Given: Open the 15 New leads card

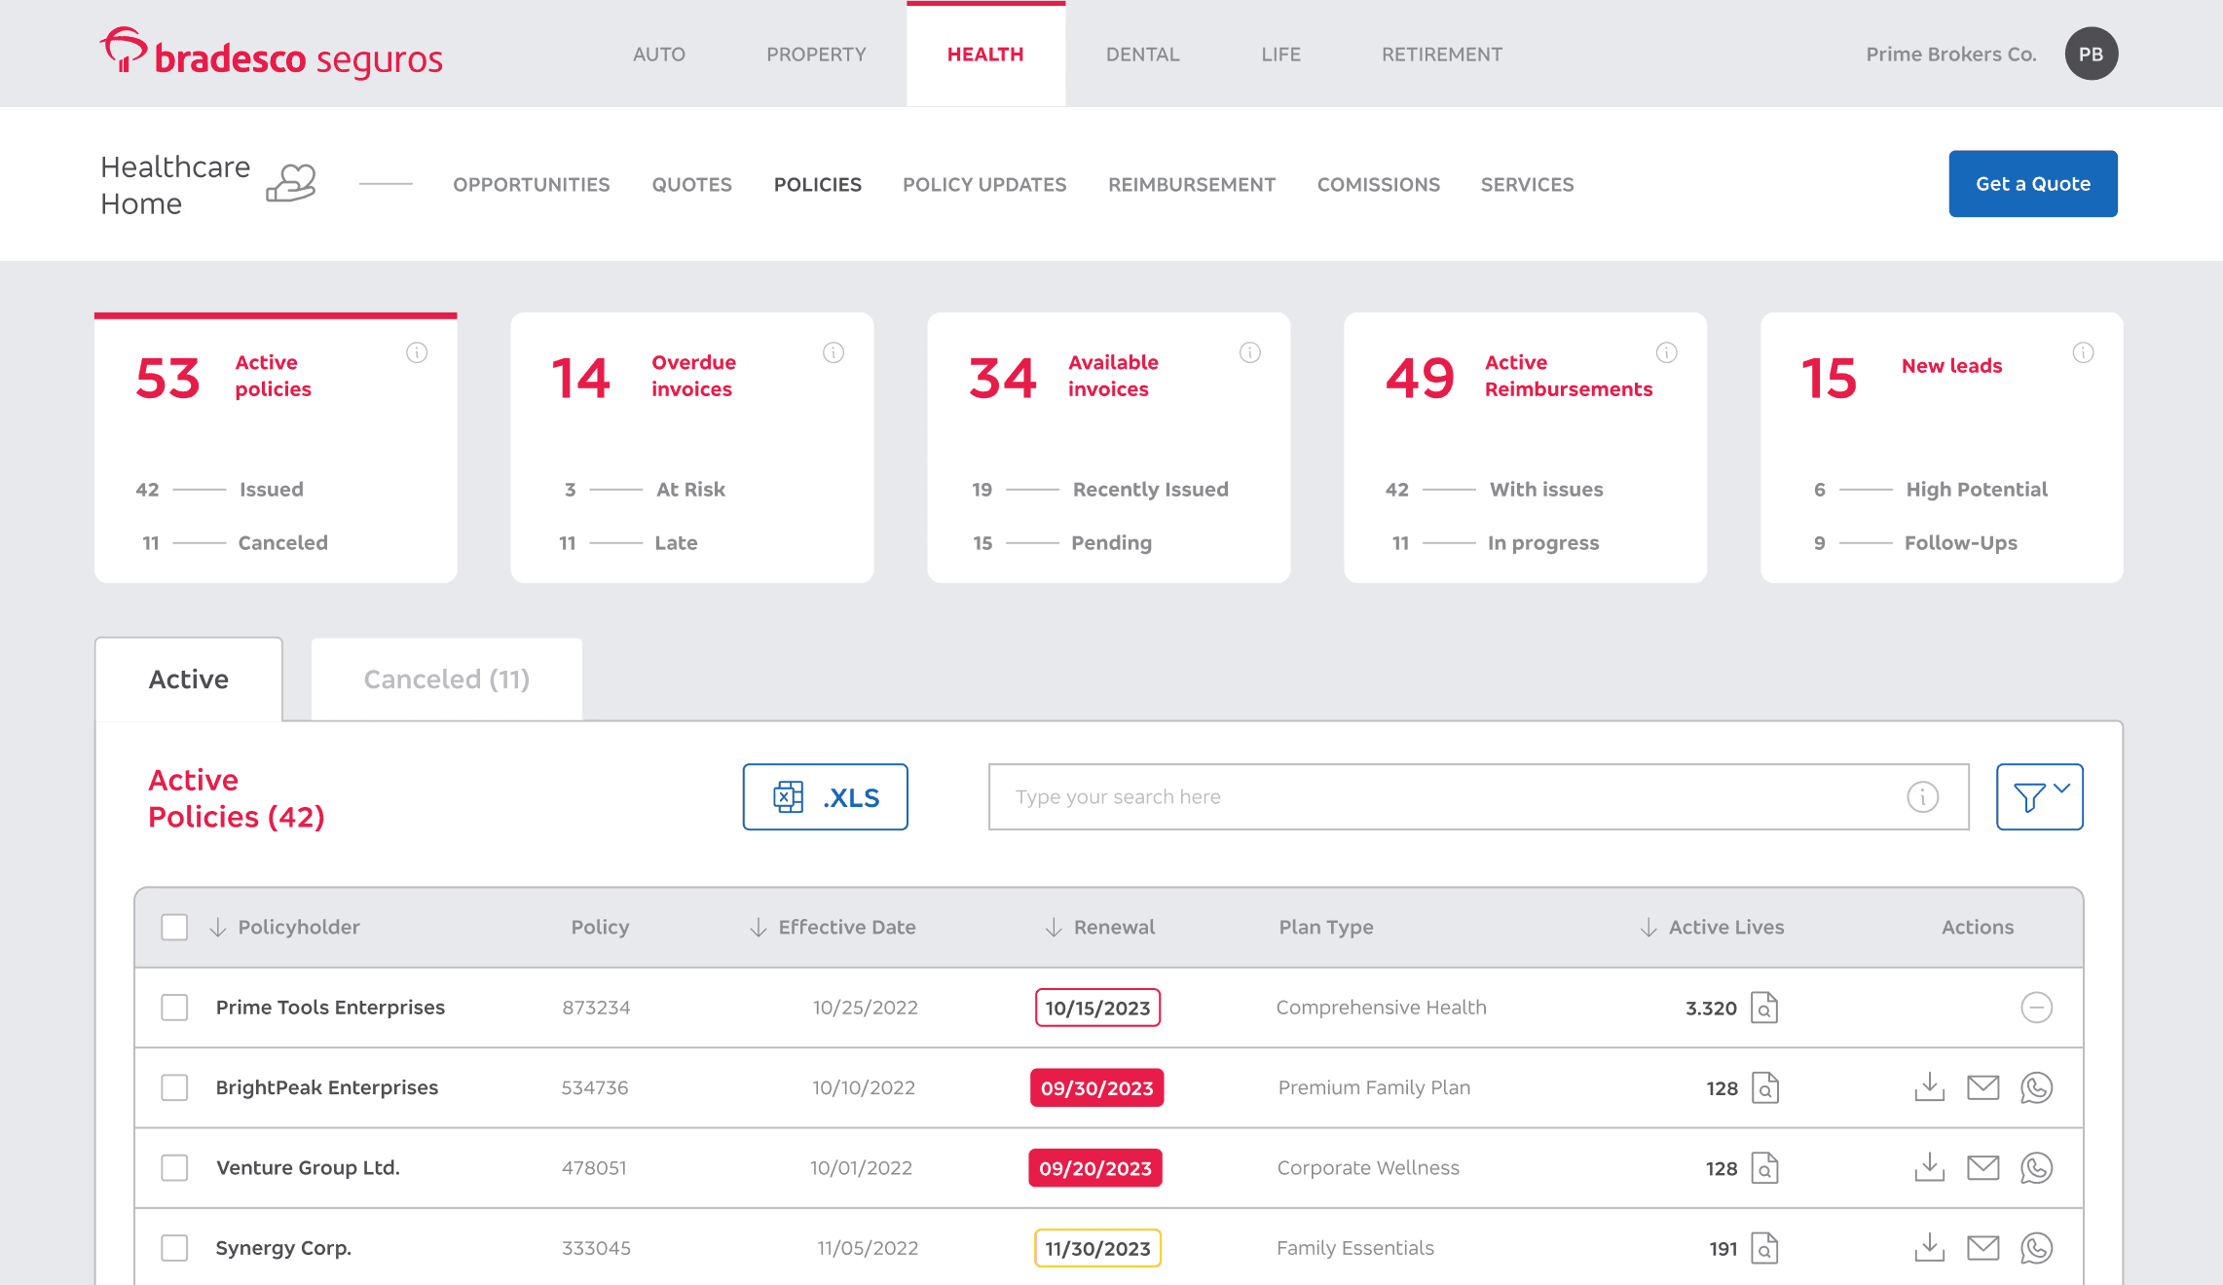Looking at the screenshot, I should 1942,448.
